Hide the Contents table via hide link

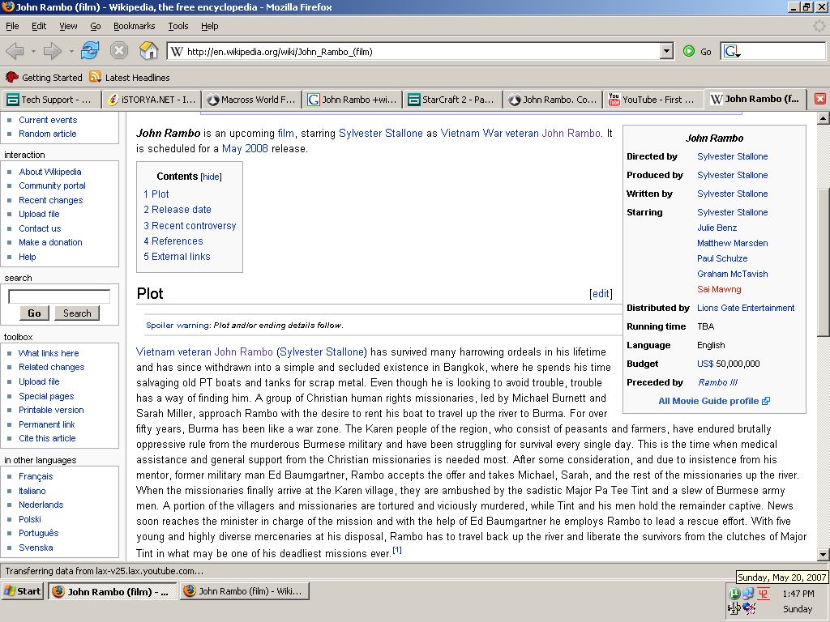pos(212,177)
